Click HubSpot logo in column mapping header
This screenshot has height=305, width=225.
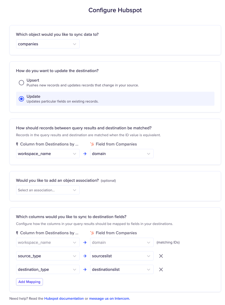[92, 233]
